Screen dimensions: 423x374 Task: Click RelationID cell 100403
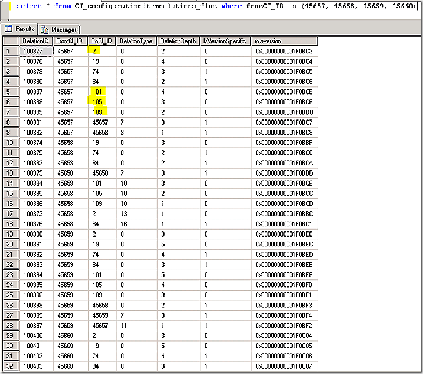click(x=36, y=366)
